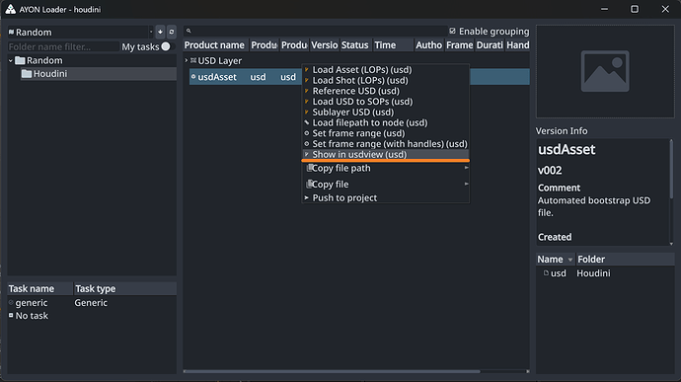The height and width of the screenshot is (382, 681).
Task: Collapse the Random folder tree
Action: pyautogui.click(x=11, y=61)
